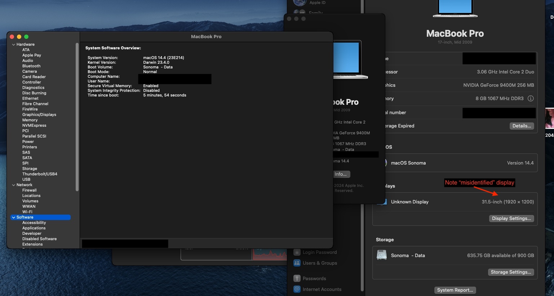
Task: Select Parallel SCSI in the sidebar
Action: (x=34, y=136)
